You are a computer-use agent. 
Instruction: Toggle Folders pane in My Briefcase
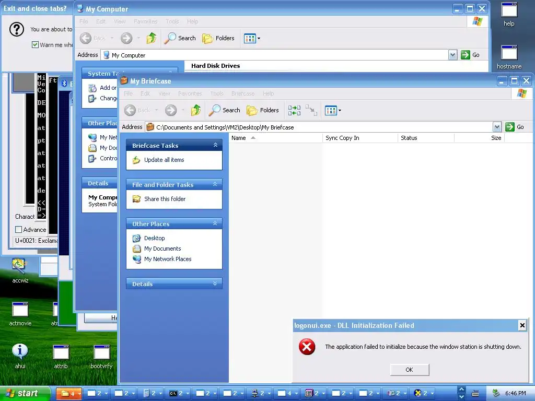tap(263, 110)
